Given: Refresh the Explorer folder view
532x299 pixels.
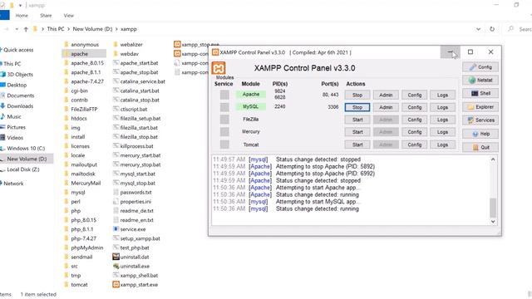Looking at the screenshot, I should tap(492, 29).
